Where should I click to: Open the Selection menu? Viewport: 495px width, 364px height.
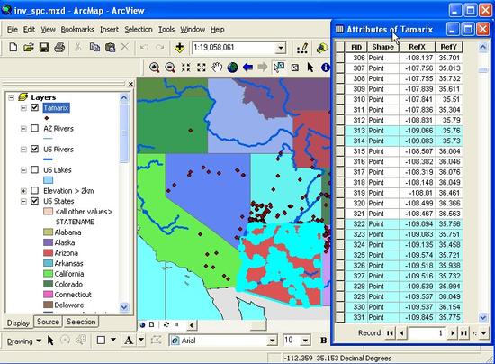tap(139, 30)
